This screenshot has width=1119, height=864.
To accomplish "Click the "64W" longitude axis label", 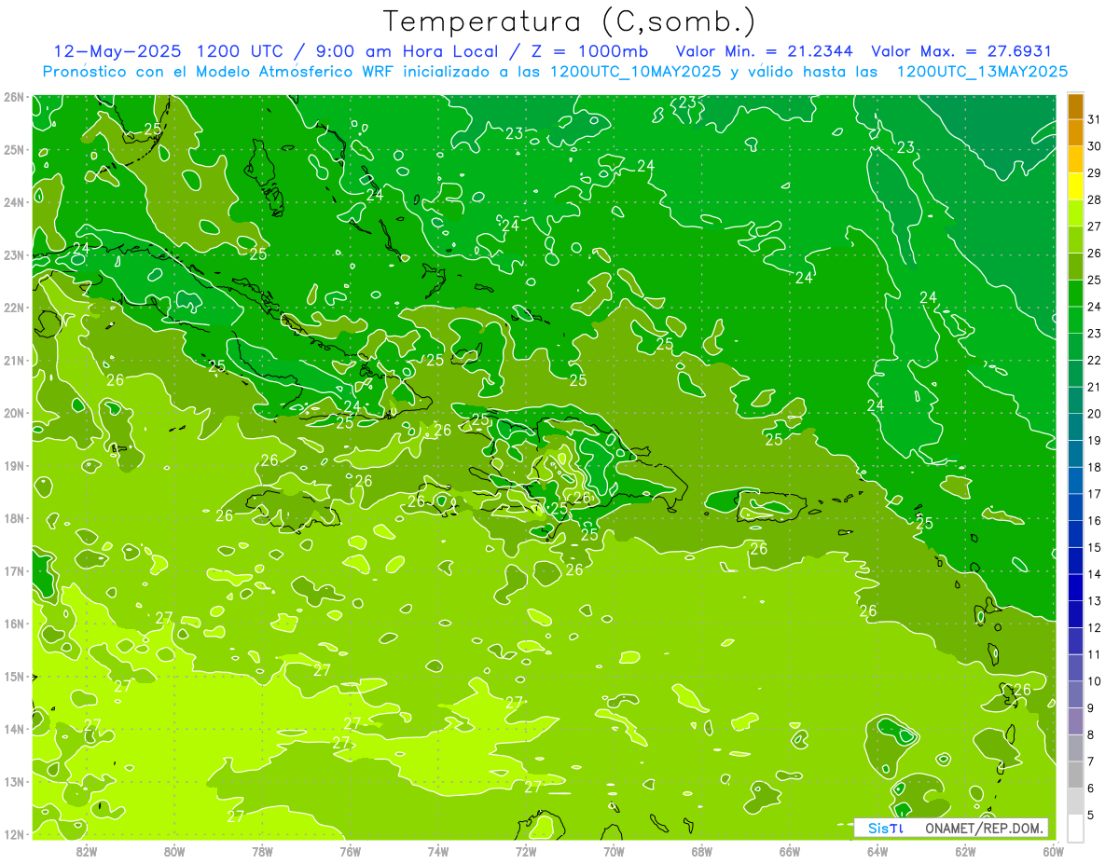I will click(877, 851).
